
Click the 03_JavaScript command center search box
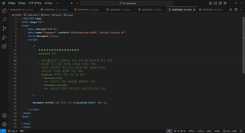127,3
